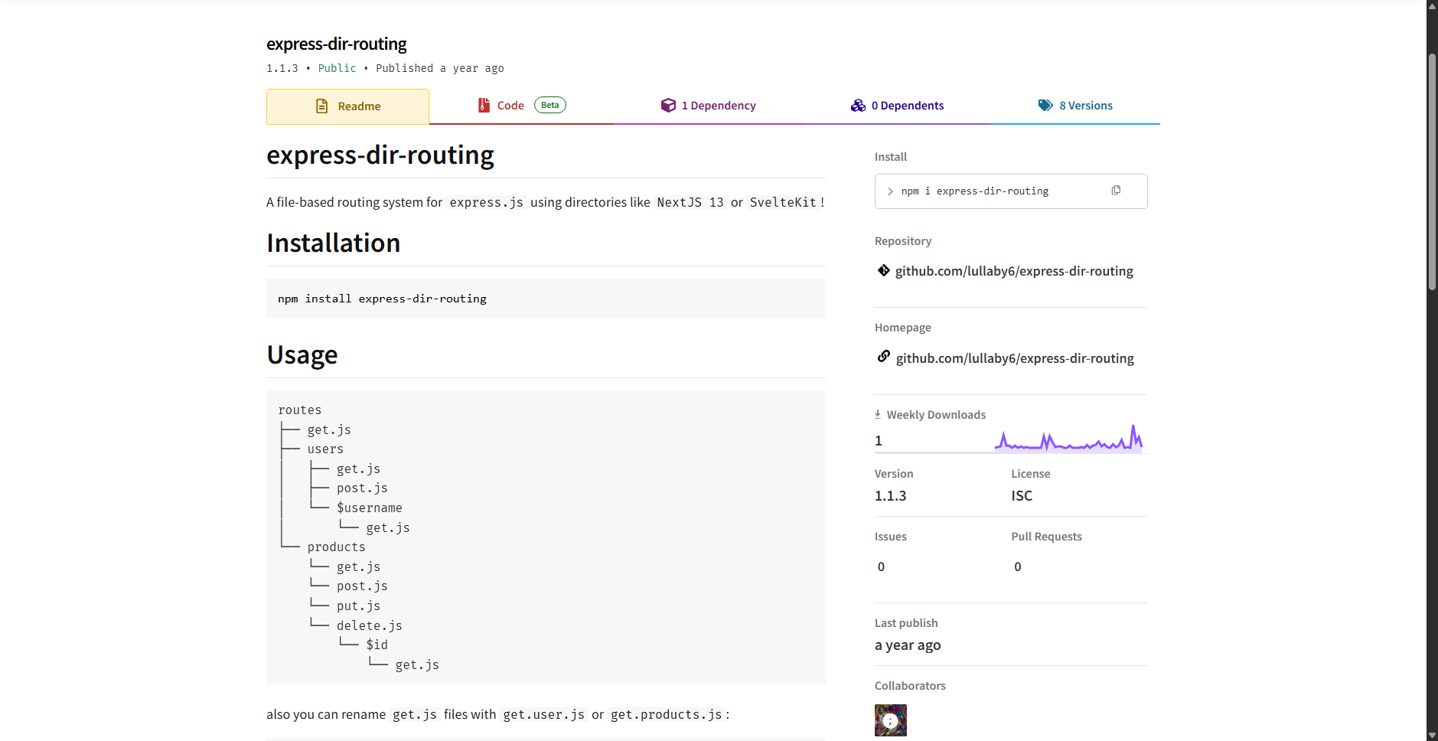The height and width of the screenshot is (741, 1438).
Task: Click the collaborator avatar thumbnail
Action: point(891,720)
